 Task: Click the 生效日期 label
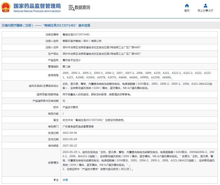click(53, 139)
